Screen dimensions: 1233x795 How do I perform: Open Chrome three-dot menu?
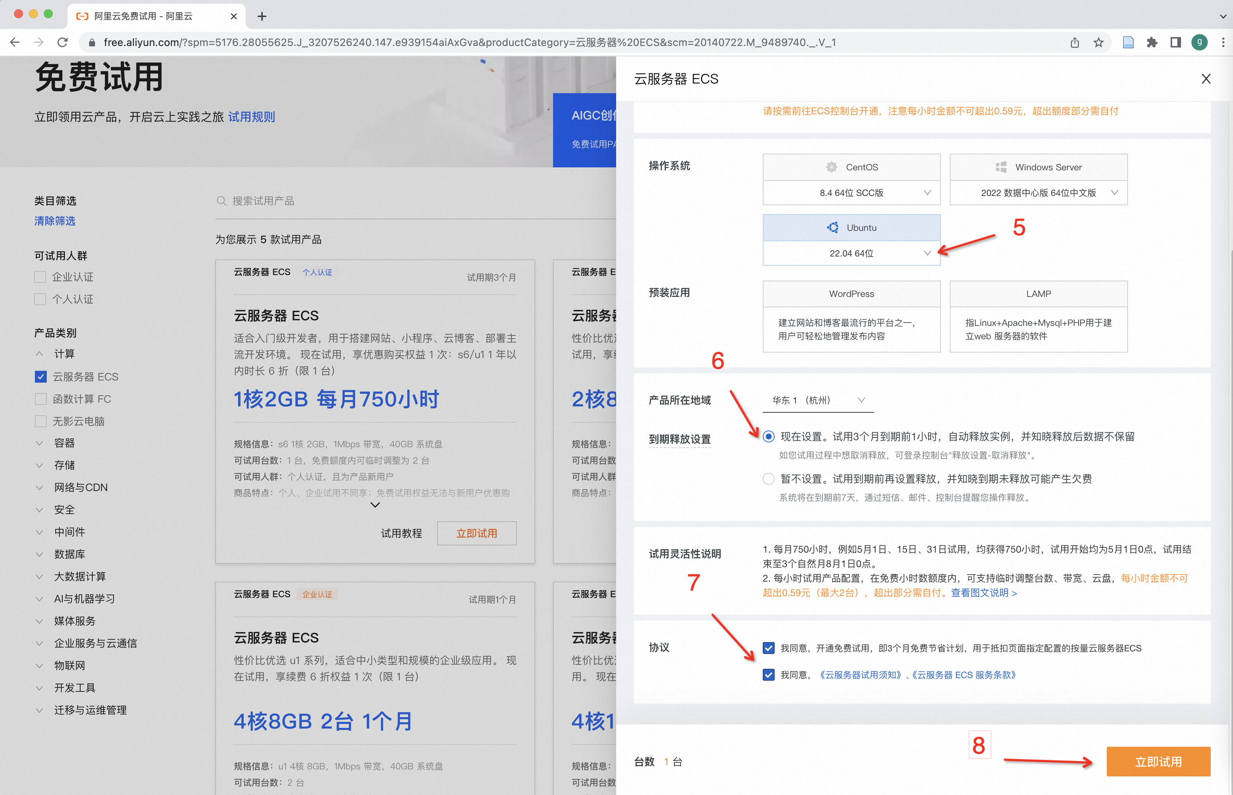(x=1223, y=42)
